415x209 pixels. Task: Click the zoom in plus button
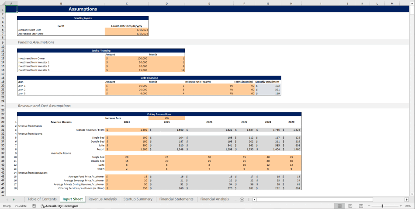click(x=401, y=206)
